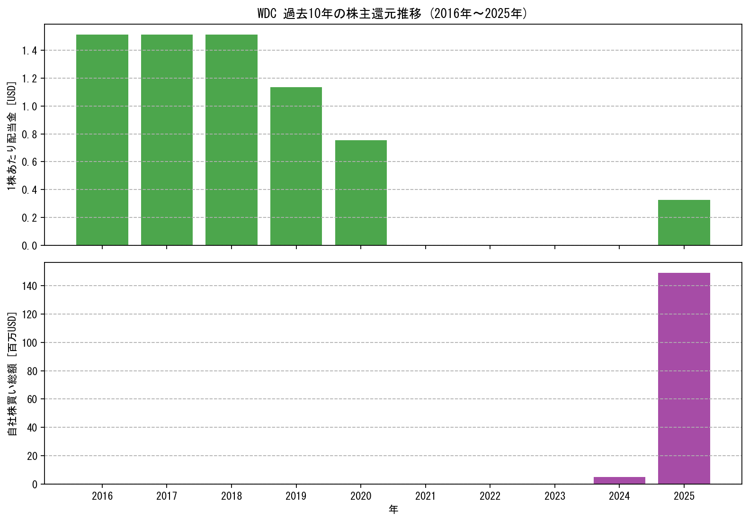Click the x-axis tick label '2023'

[x=555, y=496]
